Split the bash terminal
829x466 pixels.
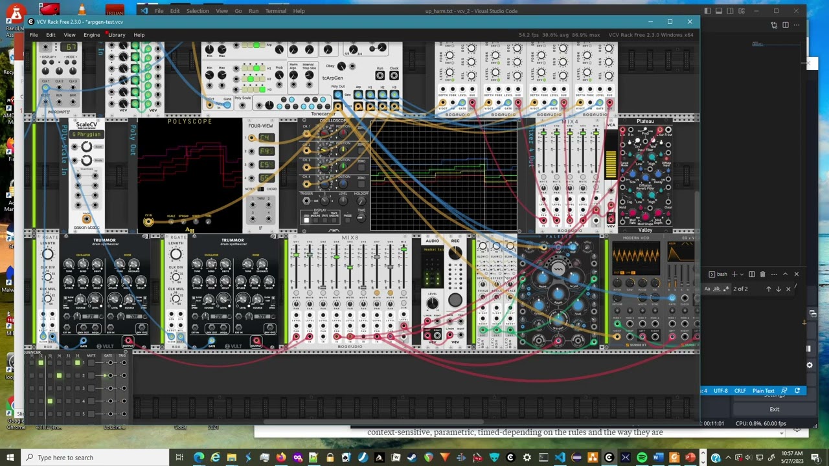tap(752, 274)
